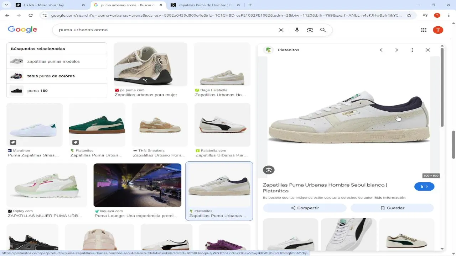Close the Zapatillas Puma de Hombre tab
Image resolution: width=456 pixels, height=256 pixels.
point(239,5)
